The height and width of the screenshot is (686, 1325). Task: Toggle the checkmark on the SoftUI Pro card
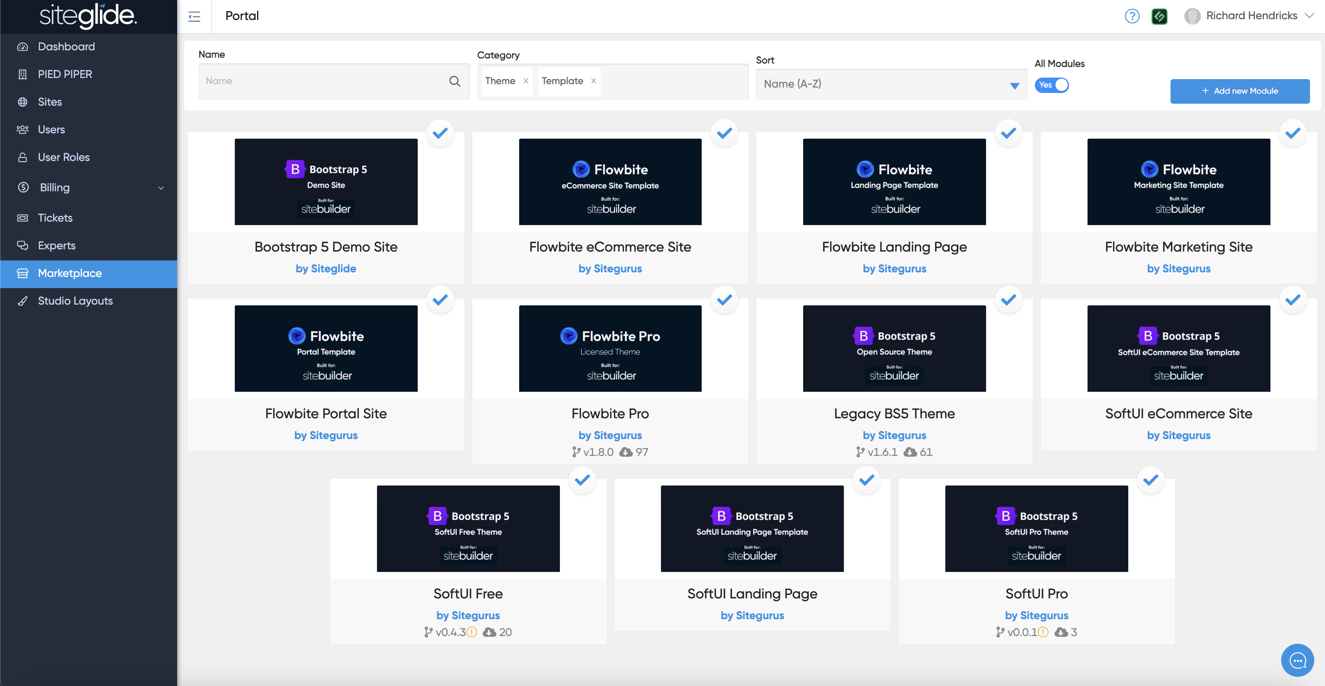pyautogui.click(x=1151, y=480)
